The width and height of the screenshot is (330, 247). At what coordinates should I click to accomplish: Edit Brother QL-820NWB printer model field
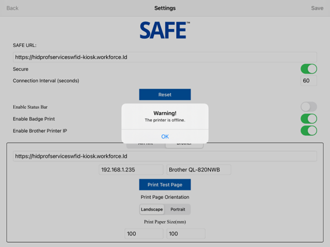[199, 170]
